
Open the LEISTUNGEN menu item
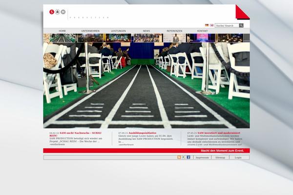[118, 31]
